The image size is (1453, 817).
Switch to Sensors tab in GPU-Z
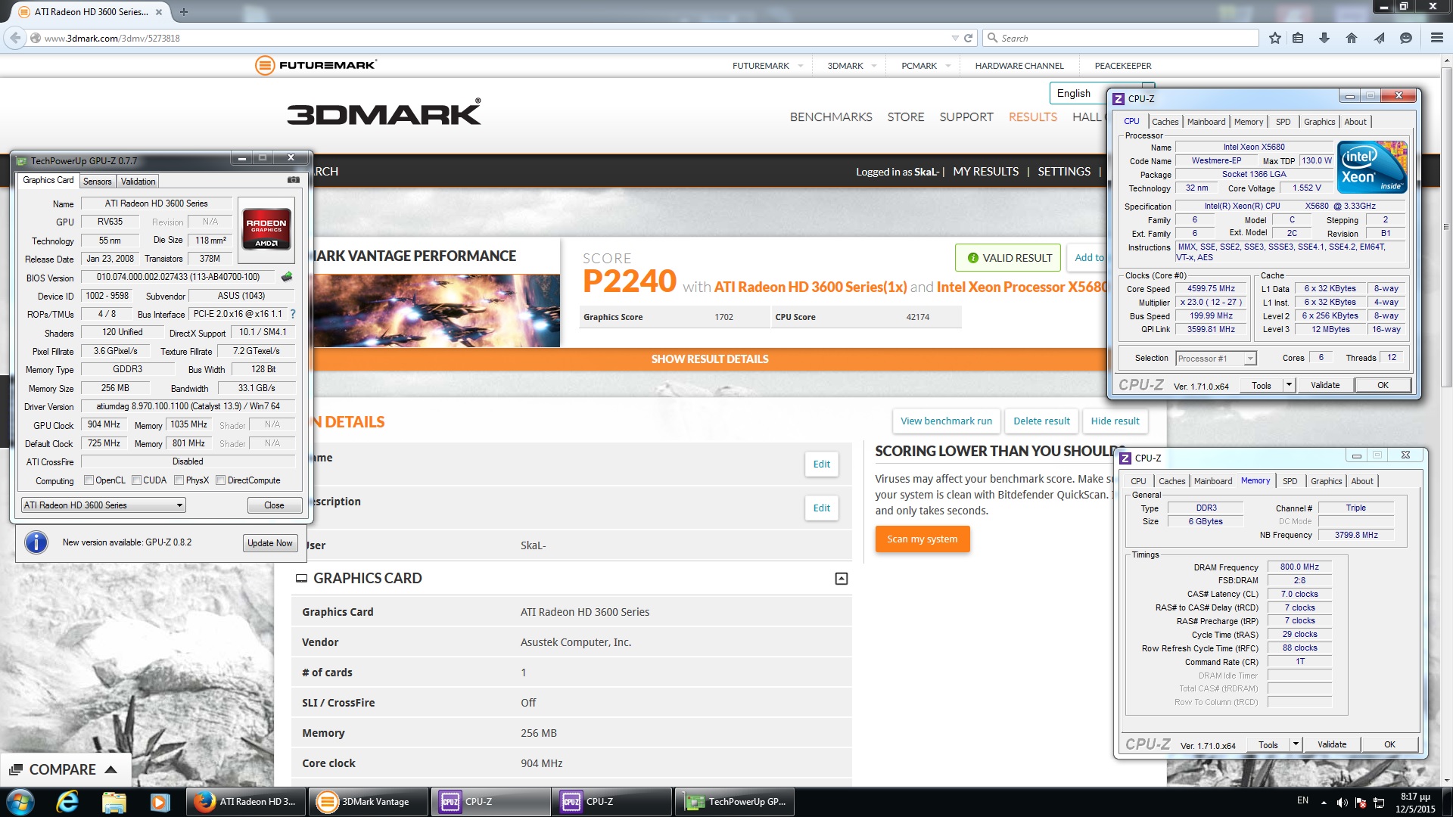(x=97, y=182)
